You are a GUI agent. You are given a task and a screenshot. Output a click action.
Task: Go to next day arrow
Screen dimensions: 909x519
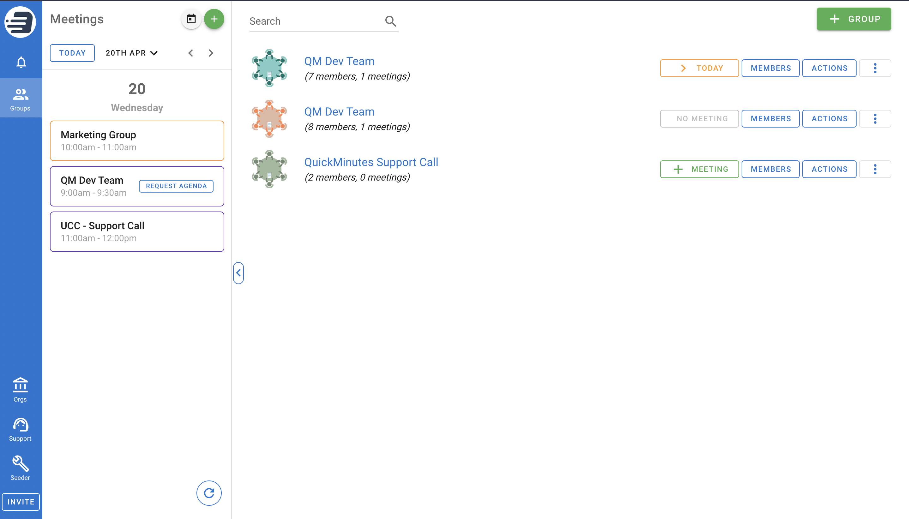211,53
